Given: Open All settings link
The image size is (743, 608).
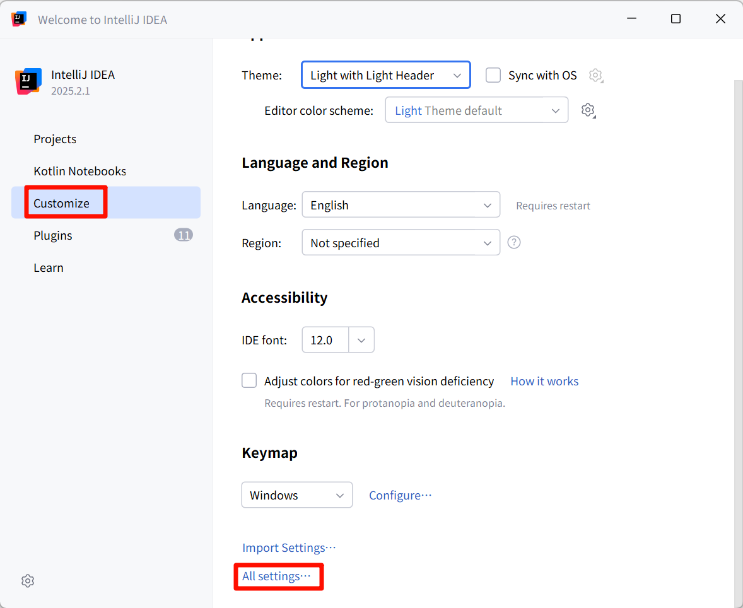Looking at the screenshot, I should [276, 576].
